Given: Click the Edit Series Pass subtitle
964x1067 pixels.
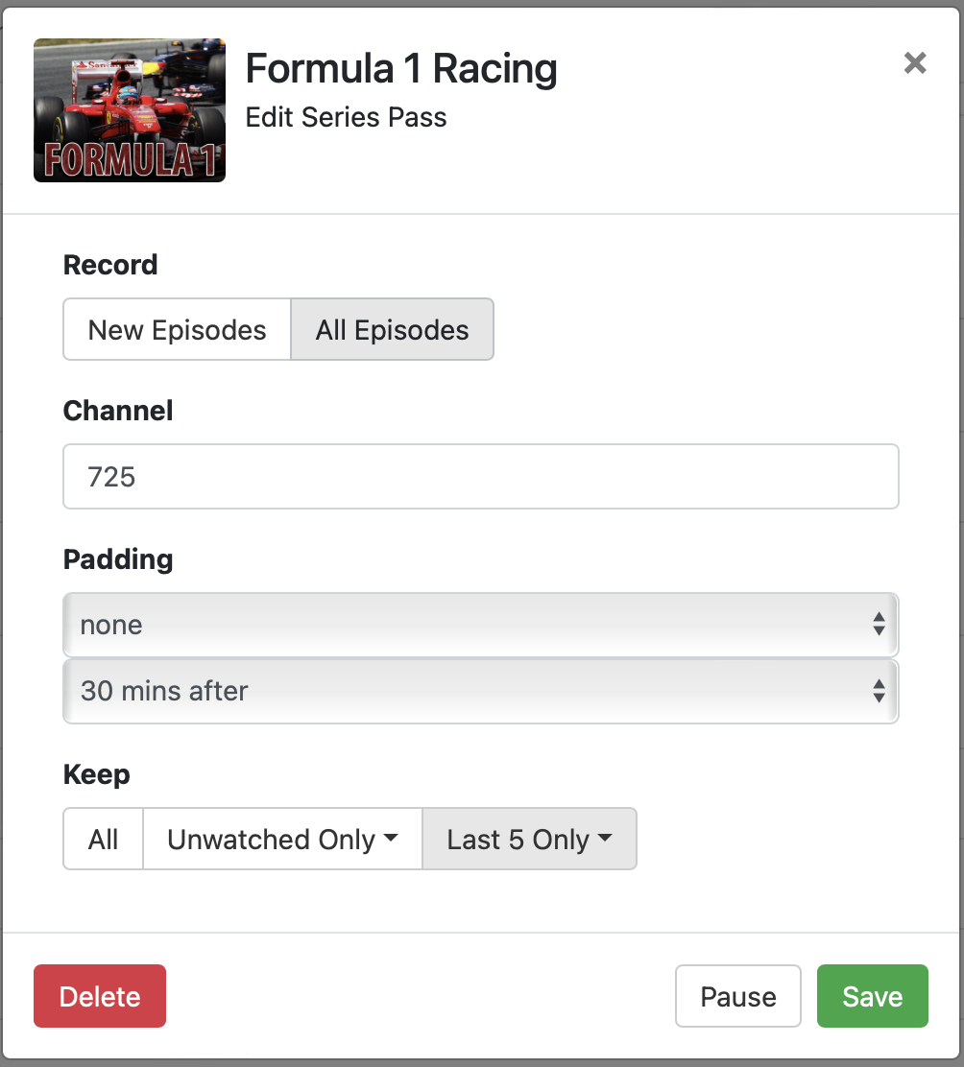Looking at the screenshot, I should [x=346, y=117].
